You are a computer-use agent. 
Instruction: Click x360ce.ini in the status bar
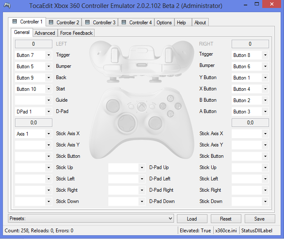pos(226,231)
